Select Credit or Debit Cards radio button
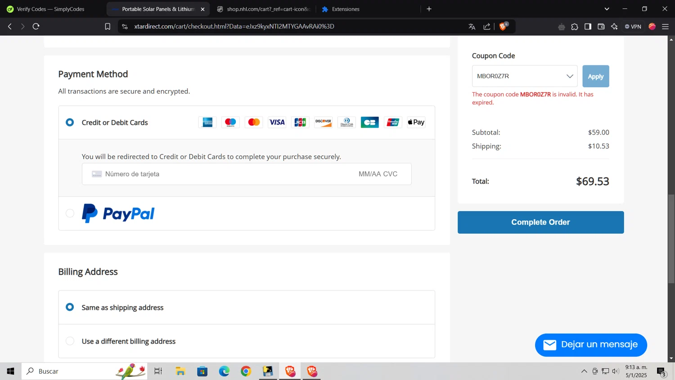The width and height of the screenshot is (675, 380). coord(70,122)
